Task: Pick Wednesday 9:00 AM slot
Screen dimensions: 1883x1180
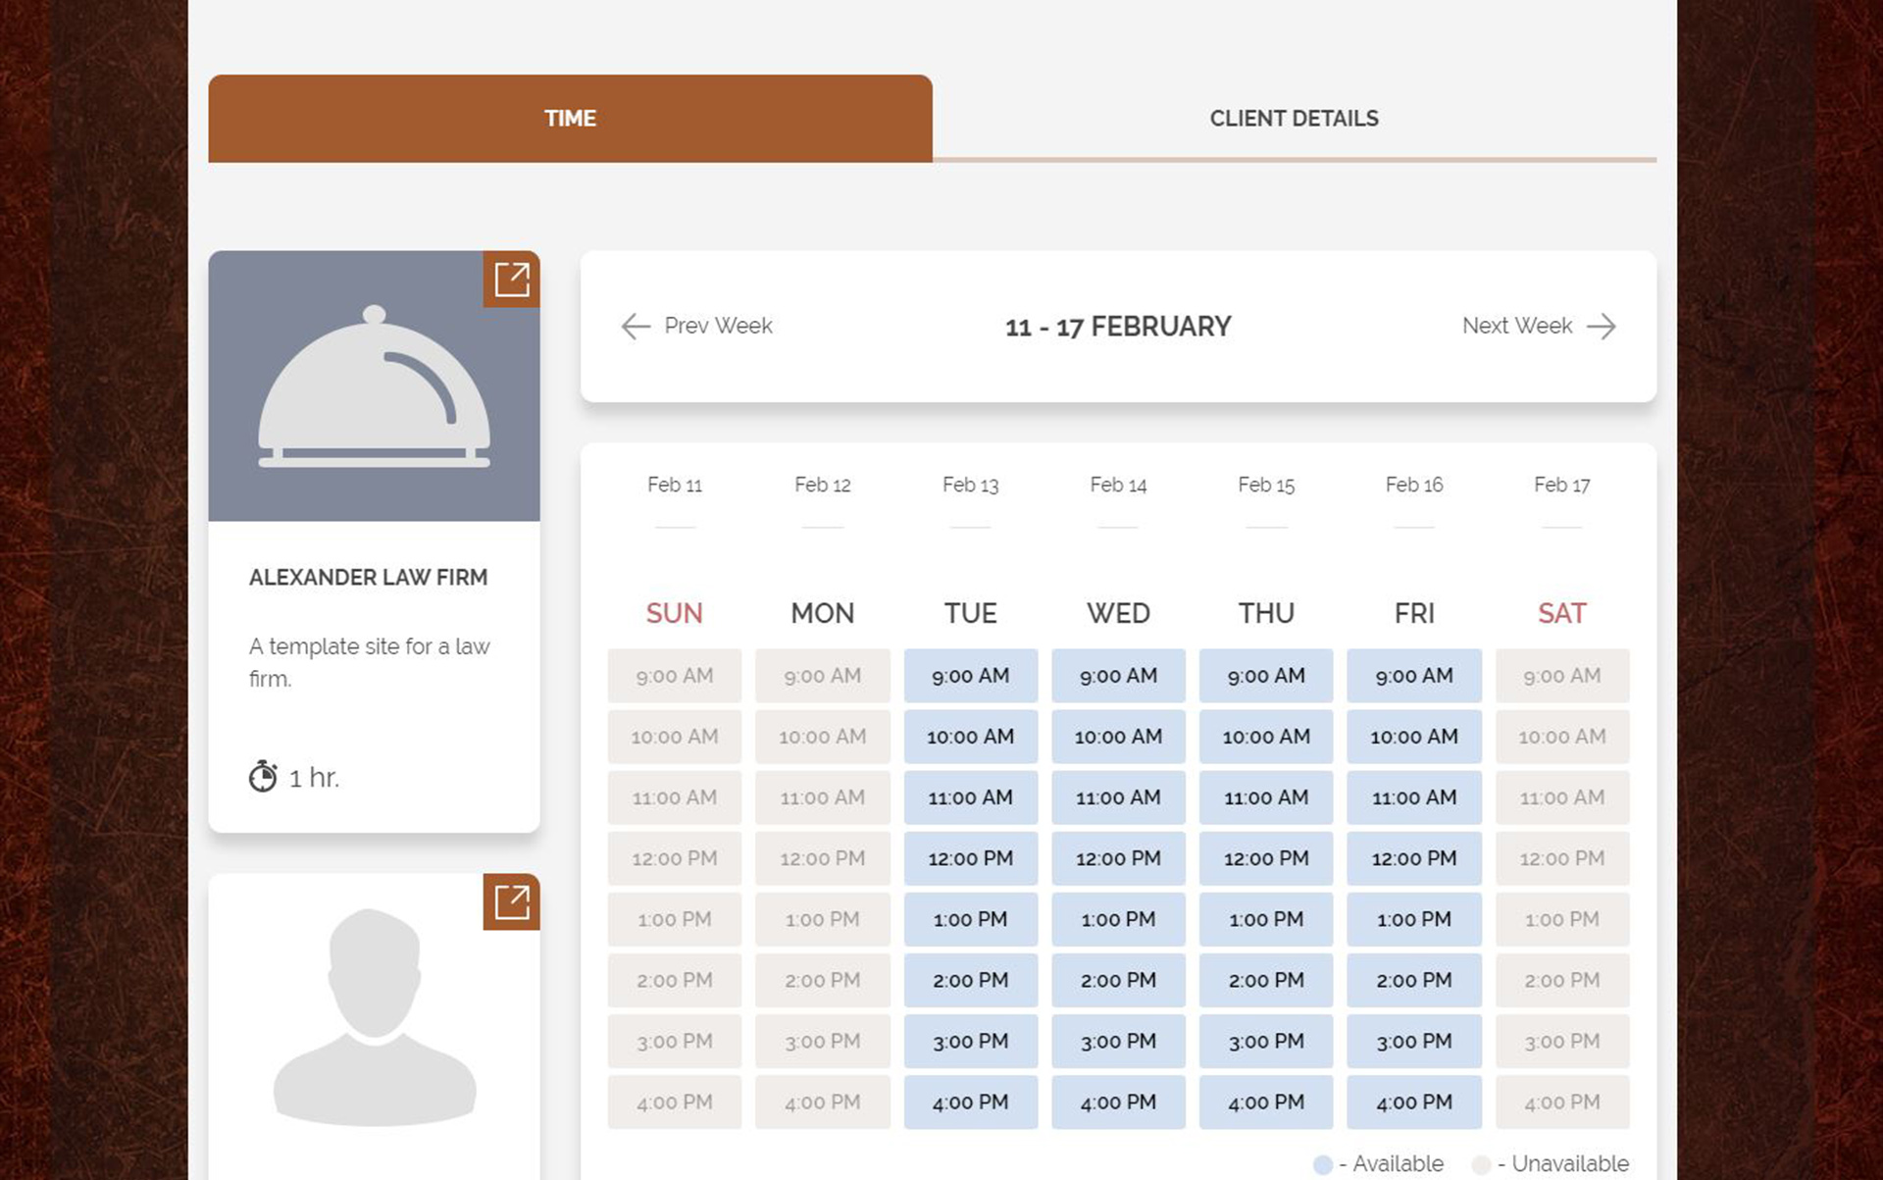Action: (1119, 676)
